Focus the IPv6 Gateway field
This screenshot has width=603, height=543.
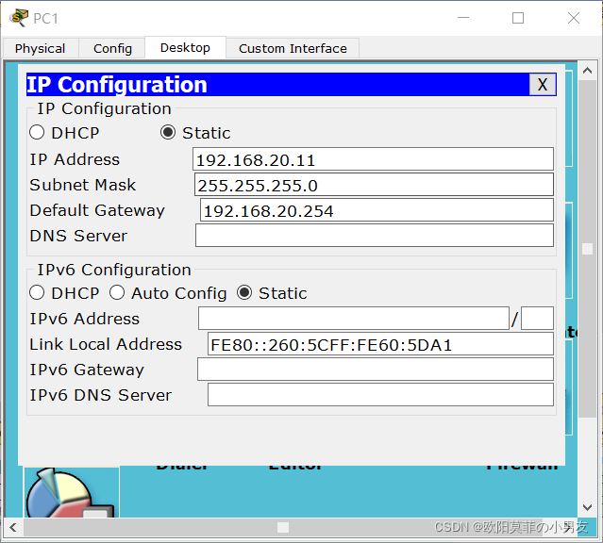click(x=376, y=370)
